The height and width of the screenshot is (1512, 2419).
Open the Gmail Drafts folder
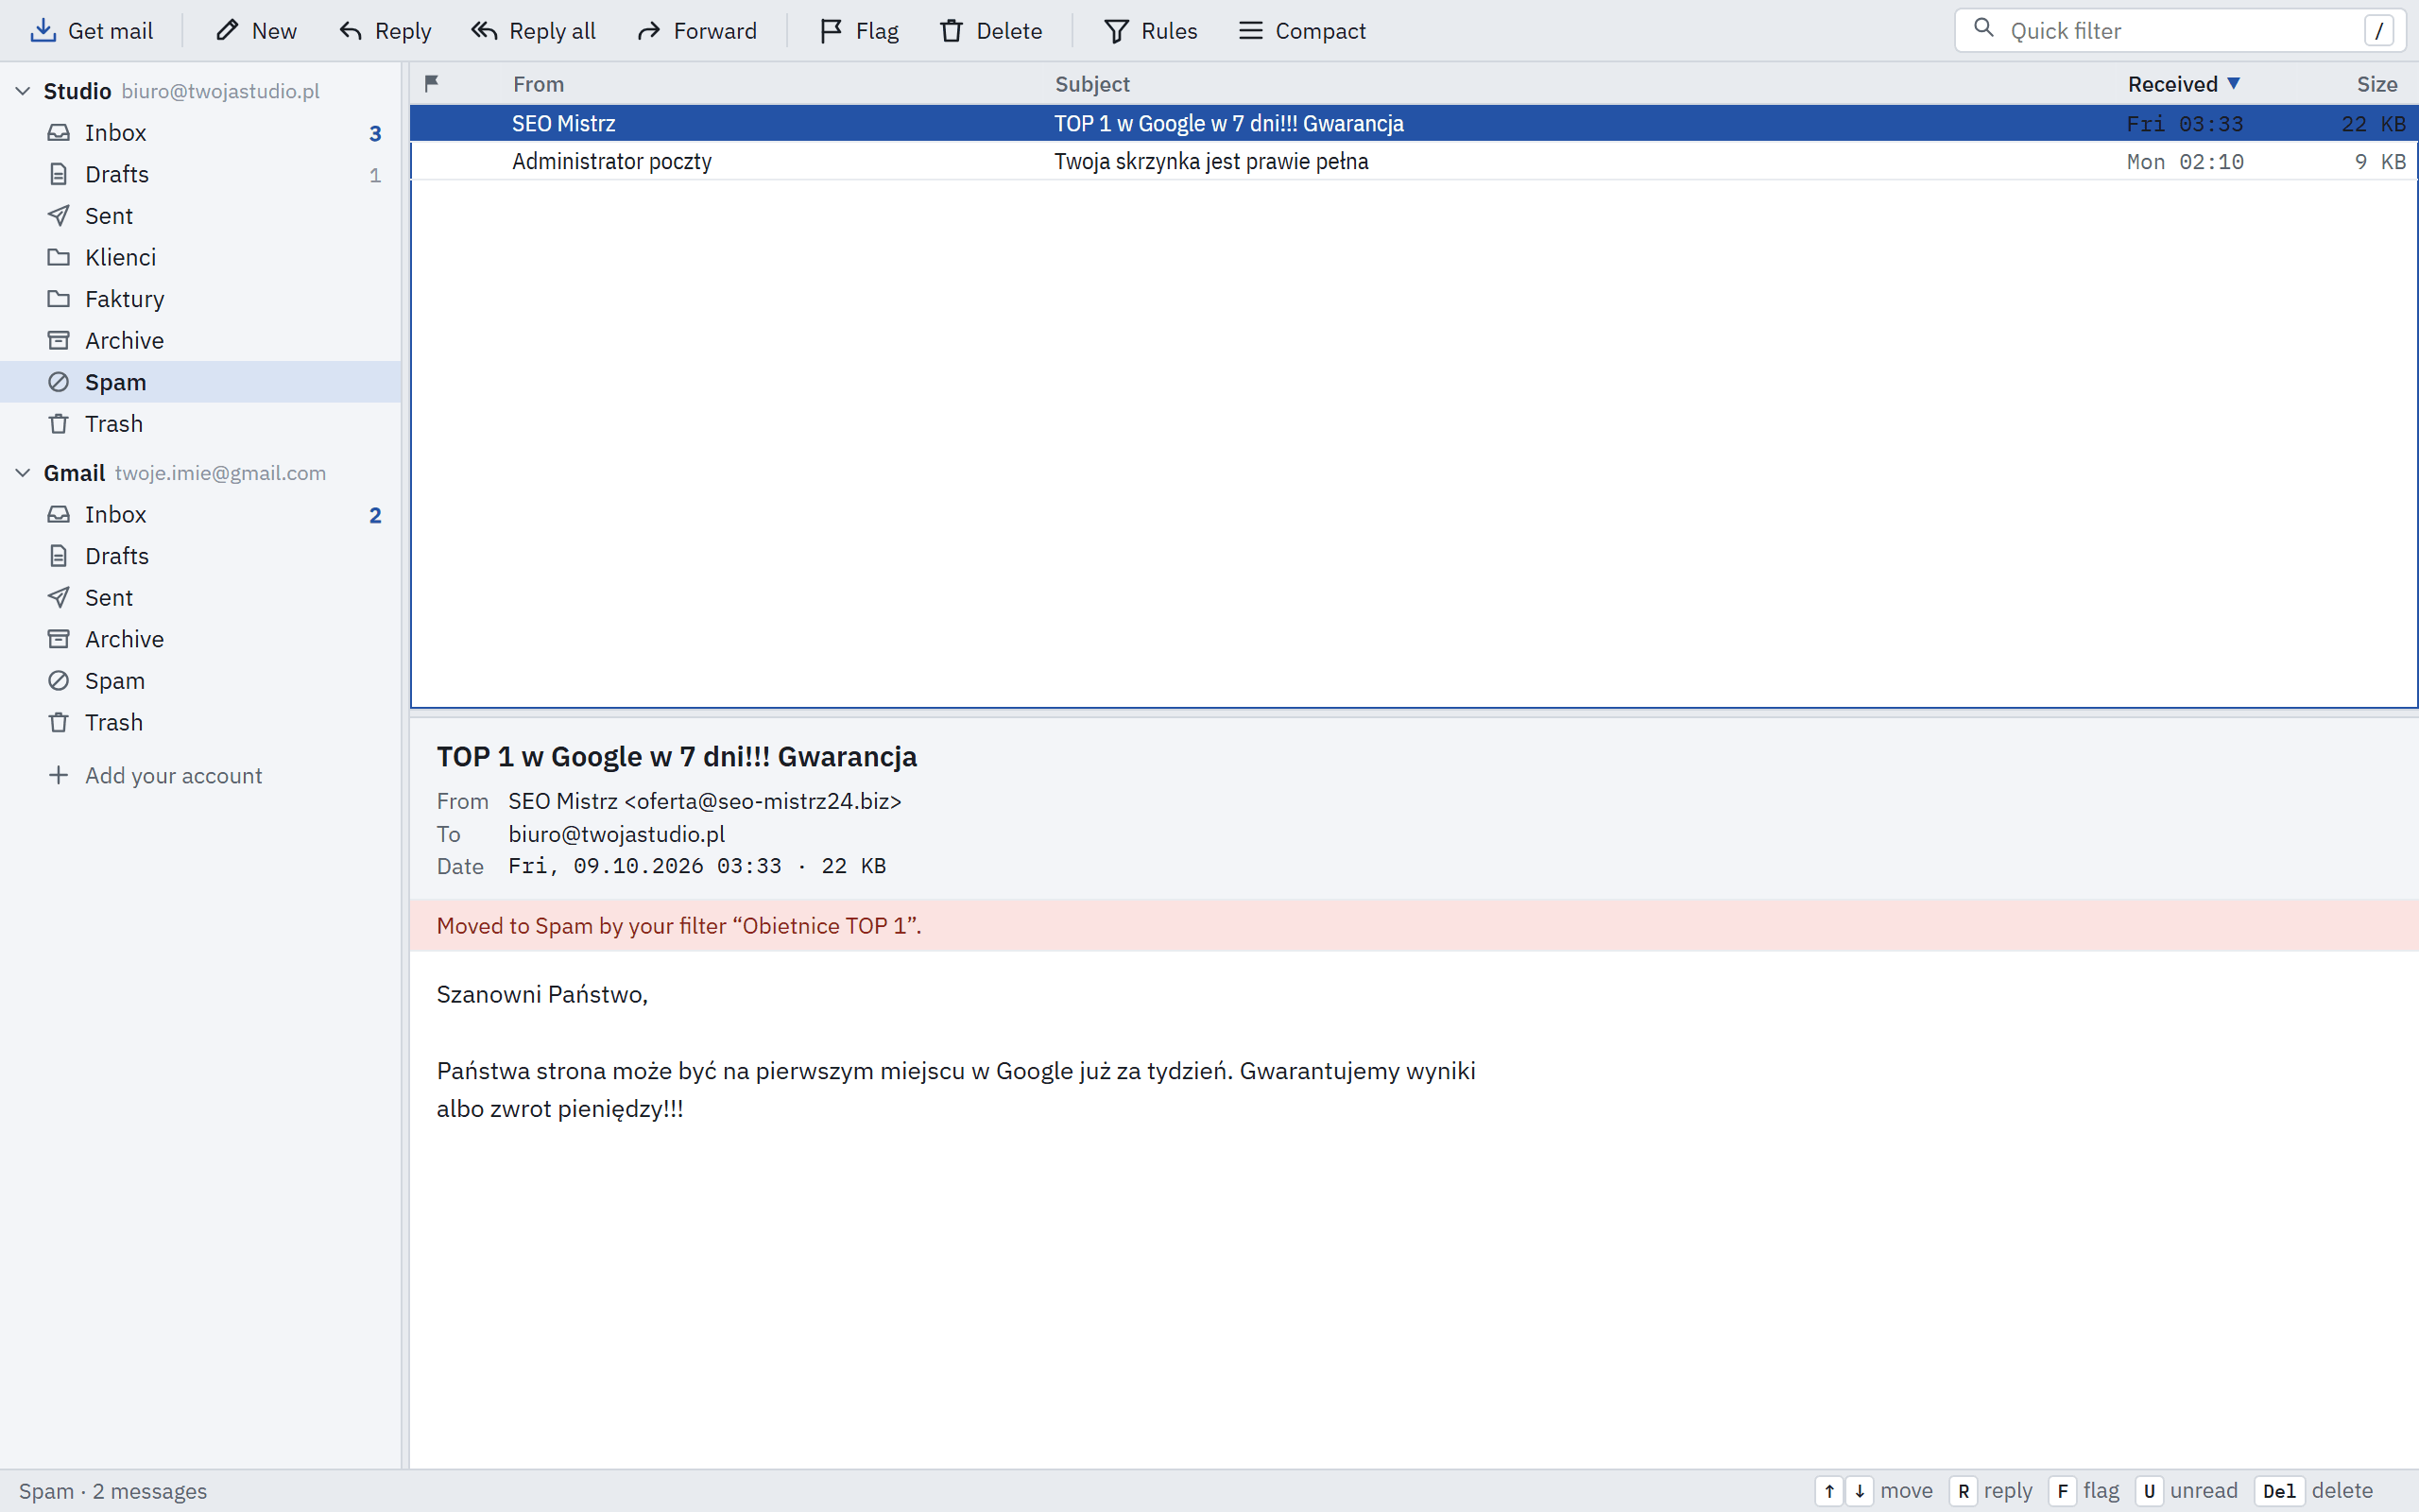pos(200,556)
